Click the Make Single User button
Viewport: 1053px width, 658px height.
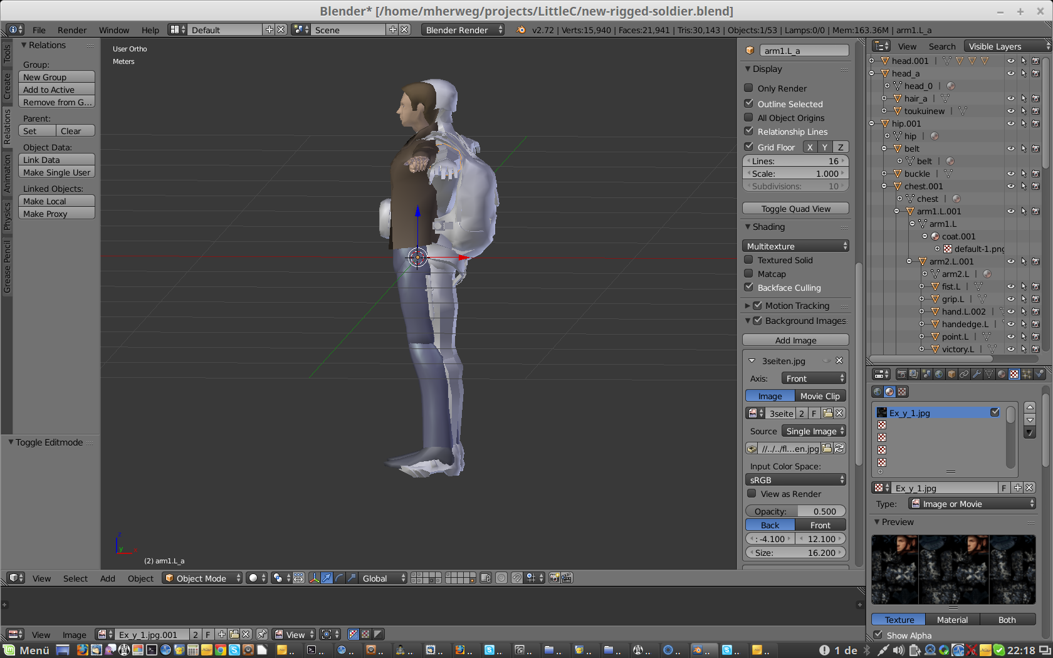coord(56,172)
